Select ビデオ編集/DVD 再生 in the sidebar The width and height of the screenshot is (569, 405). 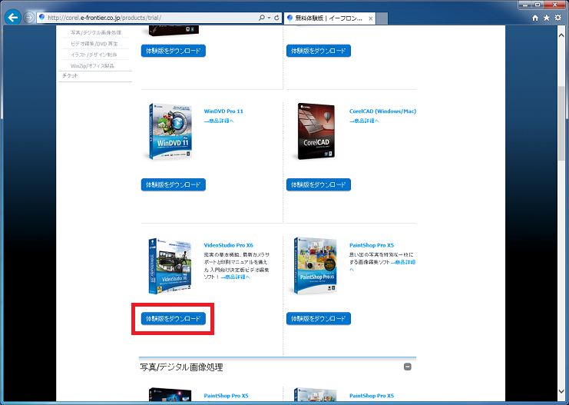[94, 44]
